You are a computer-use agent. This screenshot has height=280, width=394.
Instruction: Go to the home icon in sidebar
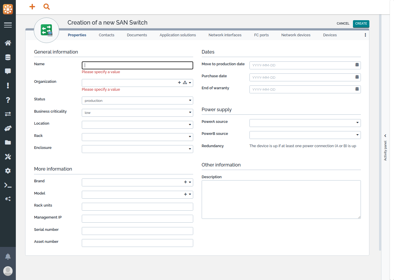tap(8, 43)
